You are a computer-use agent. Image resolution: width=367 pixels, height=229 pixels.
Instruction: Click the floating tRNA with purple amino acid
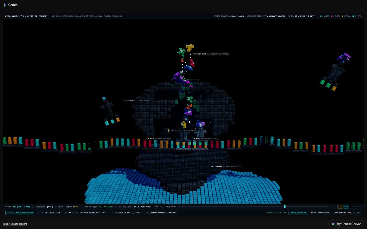(x=335, y=73)
